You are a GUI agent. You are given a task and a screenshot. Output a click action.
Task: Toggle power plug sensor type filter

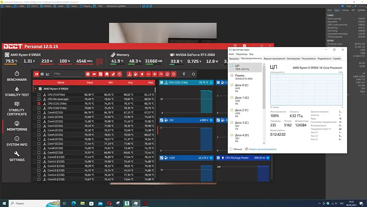click(x=142, y=74)
